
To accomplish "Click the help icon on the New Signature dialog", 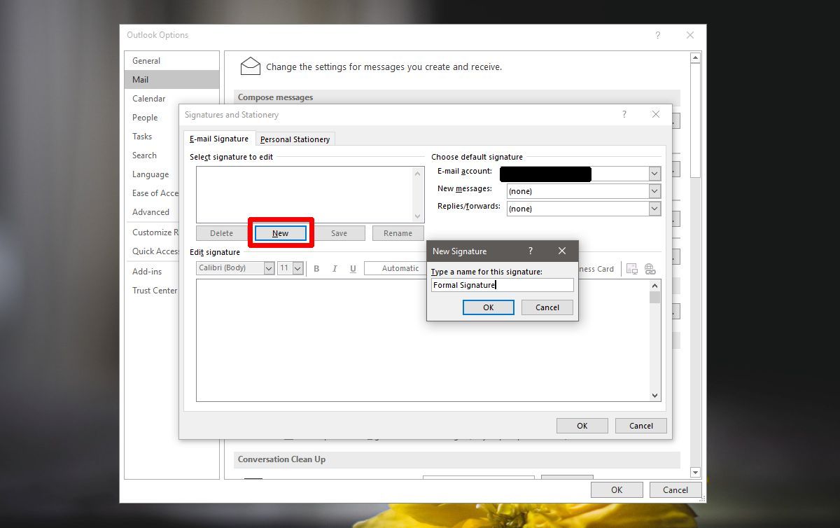I will click(530, 251).
